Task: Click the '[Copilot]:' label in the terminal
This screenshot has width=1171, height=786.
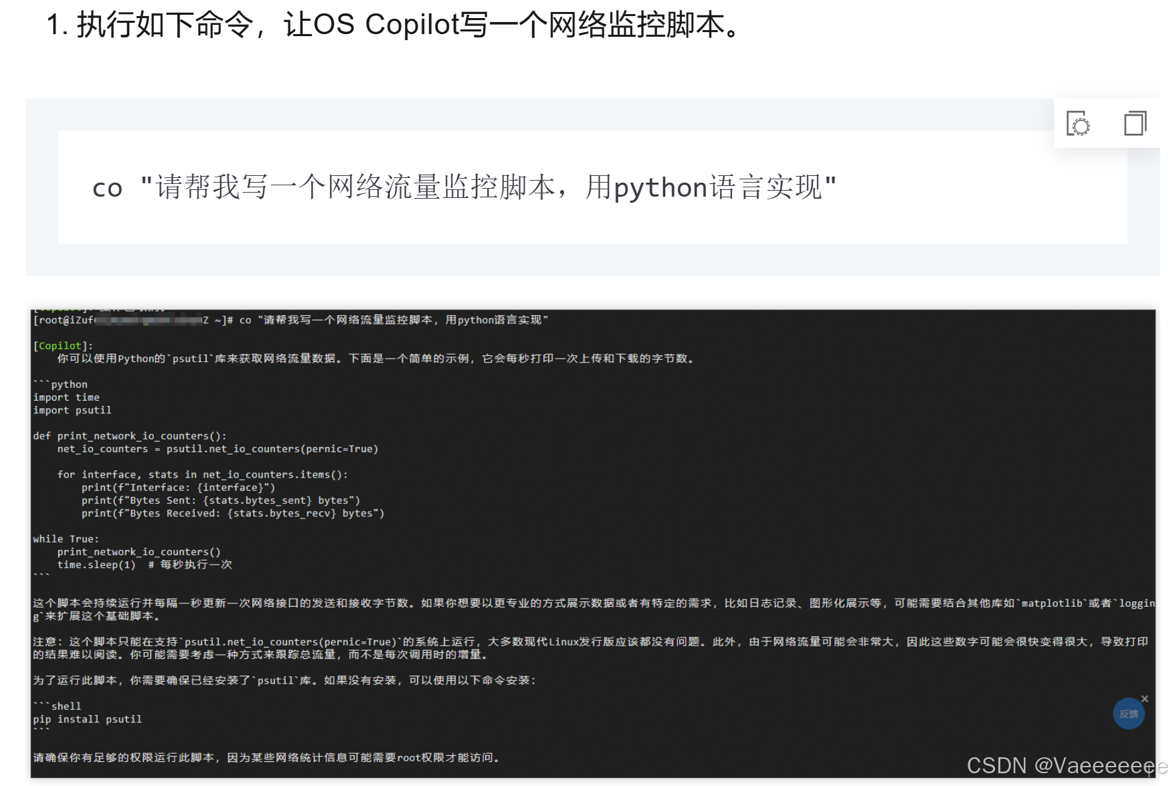Action: click(63, 346)
